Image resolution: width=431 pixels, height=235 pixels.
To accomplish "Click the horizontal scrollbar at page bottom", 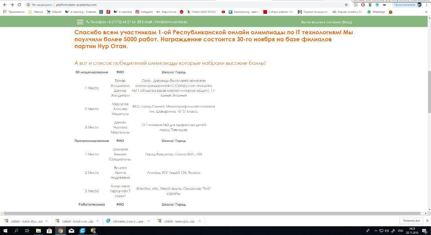I will point(212,213).
